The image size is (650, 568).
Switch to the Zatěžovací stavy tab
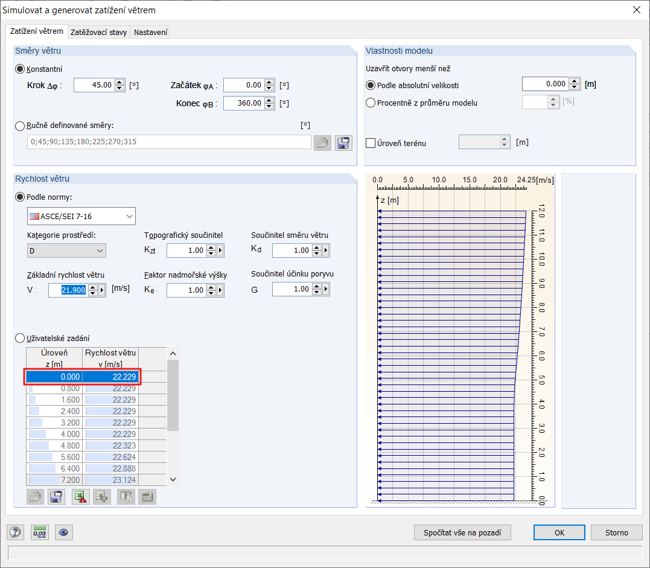point(98,32)
